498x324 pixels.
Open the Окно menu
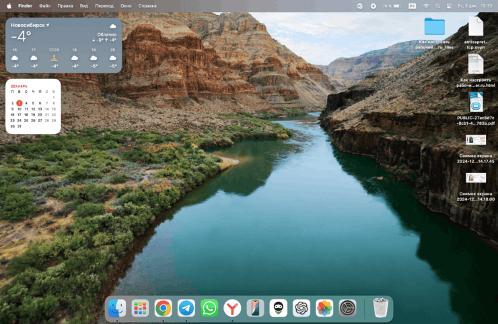pyautogui.click(x=126, y=5)
